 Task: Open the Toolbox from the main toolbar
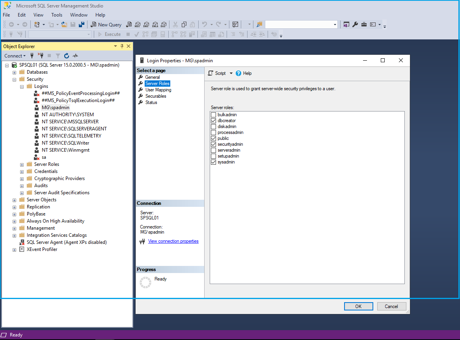363,24
